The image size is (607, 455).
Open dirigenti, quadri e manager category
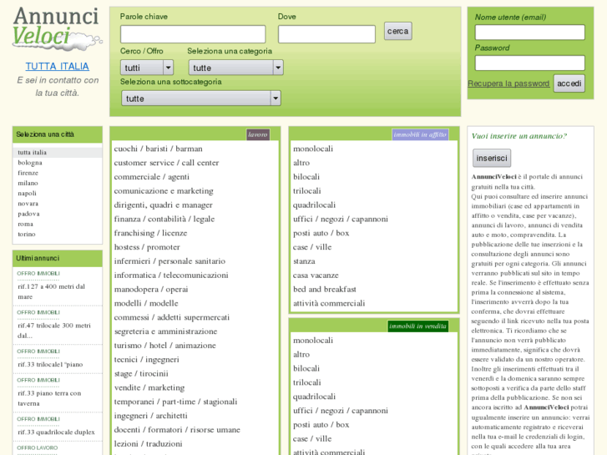point(164,205)
